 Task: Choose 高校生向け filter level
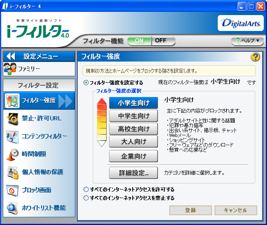click(x=133, y=129)
